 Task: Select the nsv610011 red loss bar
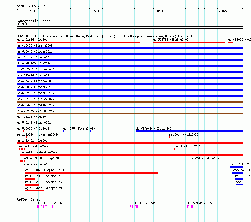30,179
